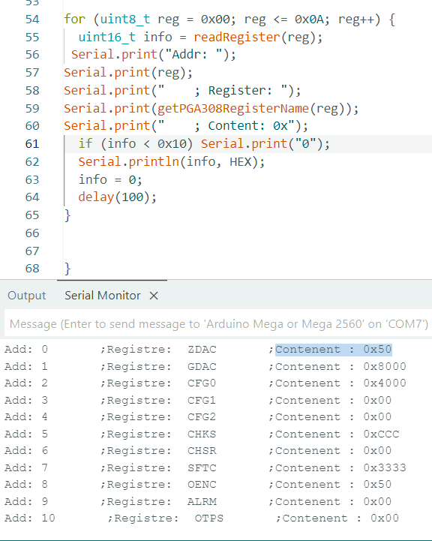This screenshot has width=432, height=541.
Task: Click ALRM register name in serial output
Action: (x=202, y=501)
